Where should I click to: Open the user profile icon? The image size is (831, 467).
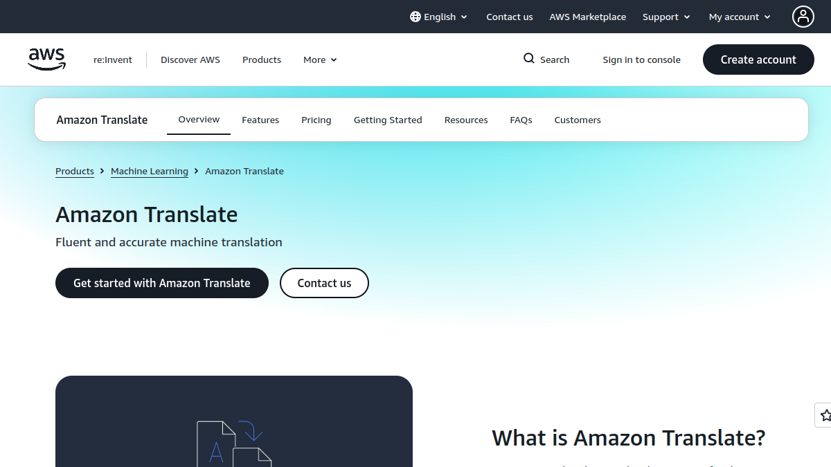tap(803, 17)
